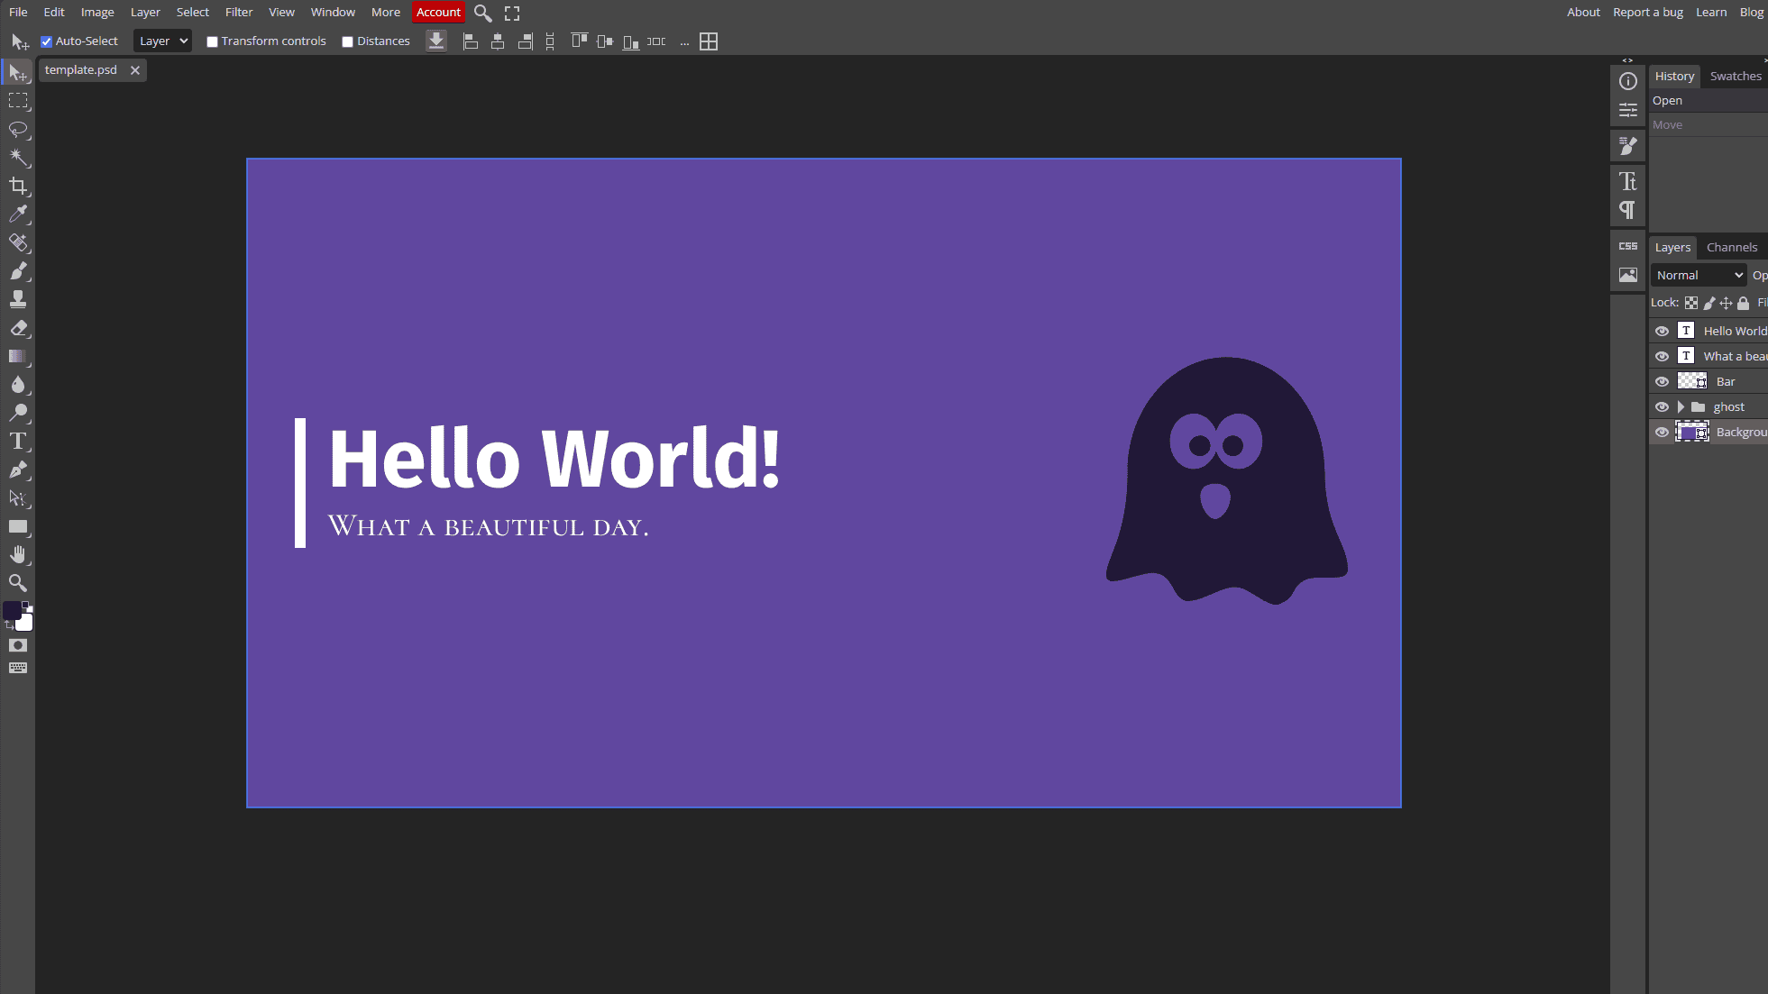Open the Character panel icon
Screen dimensions: 1768x994
click(x=1628, y=181)
